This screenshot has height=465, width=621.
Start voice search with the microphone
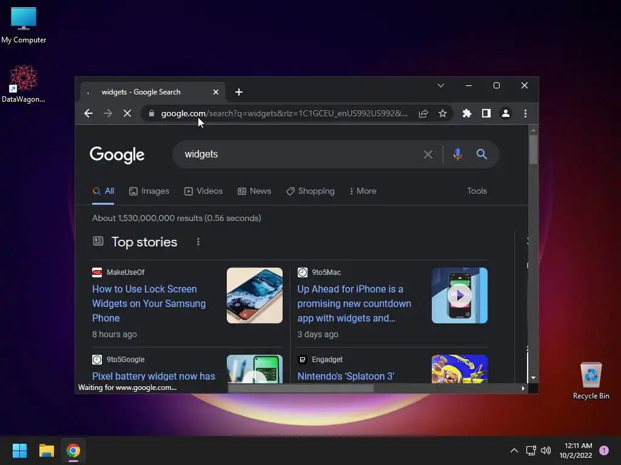pyautogui.click(x=457, y=154)
